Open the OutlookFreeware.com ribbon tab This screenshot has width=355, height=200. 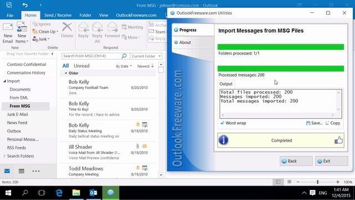[136, 15]
